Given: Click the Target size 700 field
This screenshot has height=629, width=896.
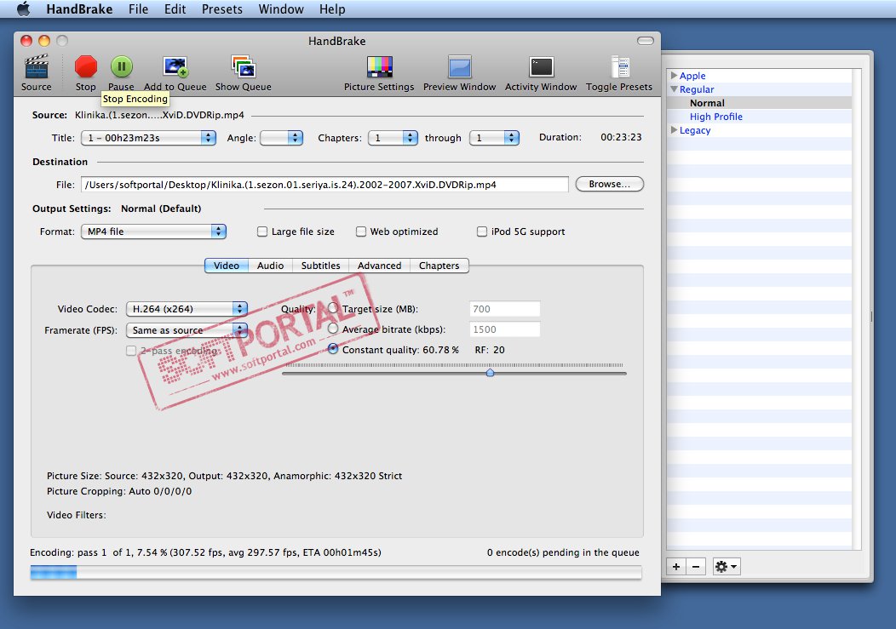Looking at the screenshot, I should tap(504, 309).
